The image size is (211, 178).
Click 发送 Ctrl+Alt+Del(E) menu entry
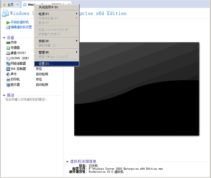[x=56, y=30]
